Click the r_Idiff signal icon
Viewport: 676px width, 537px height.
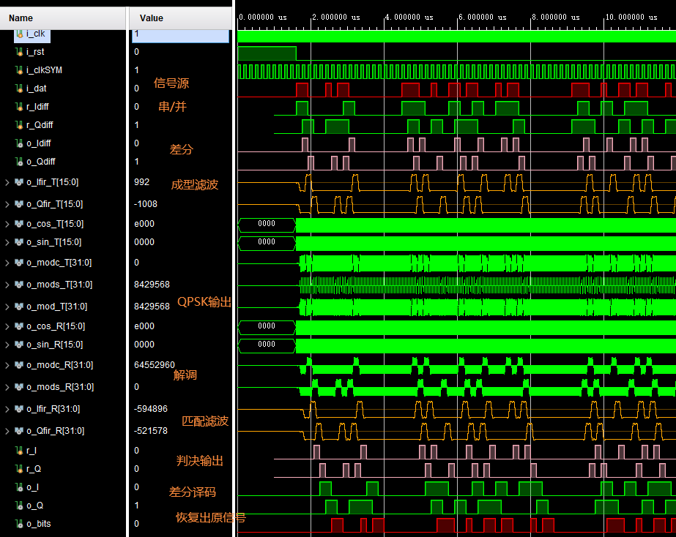19,106
